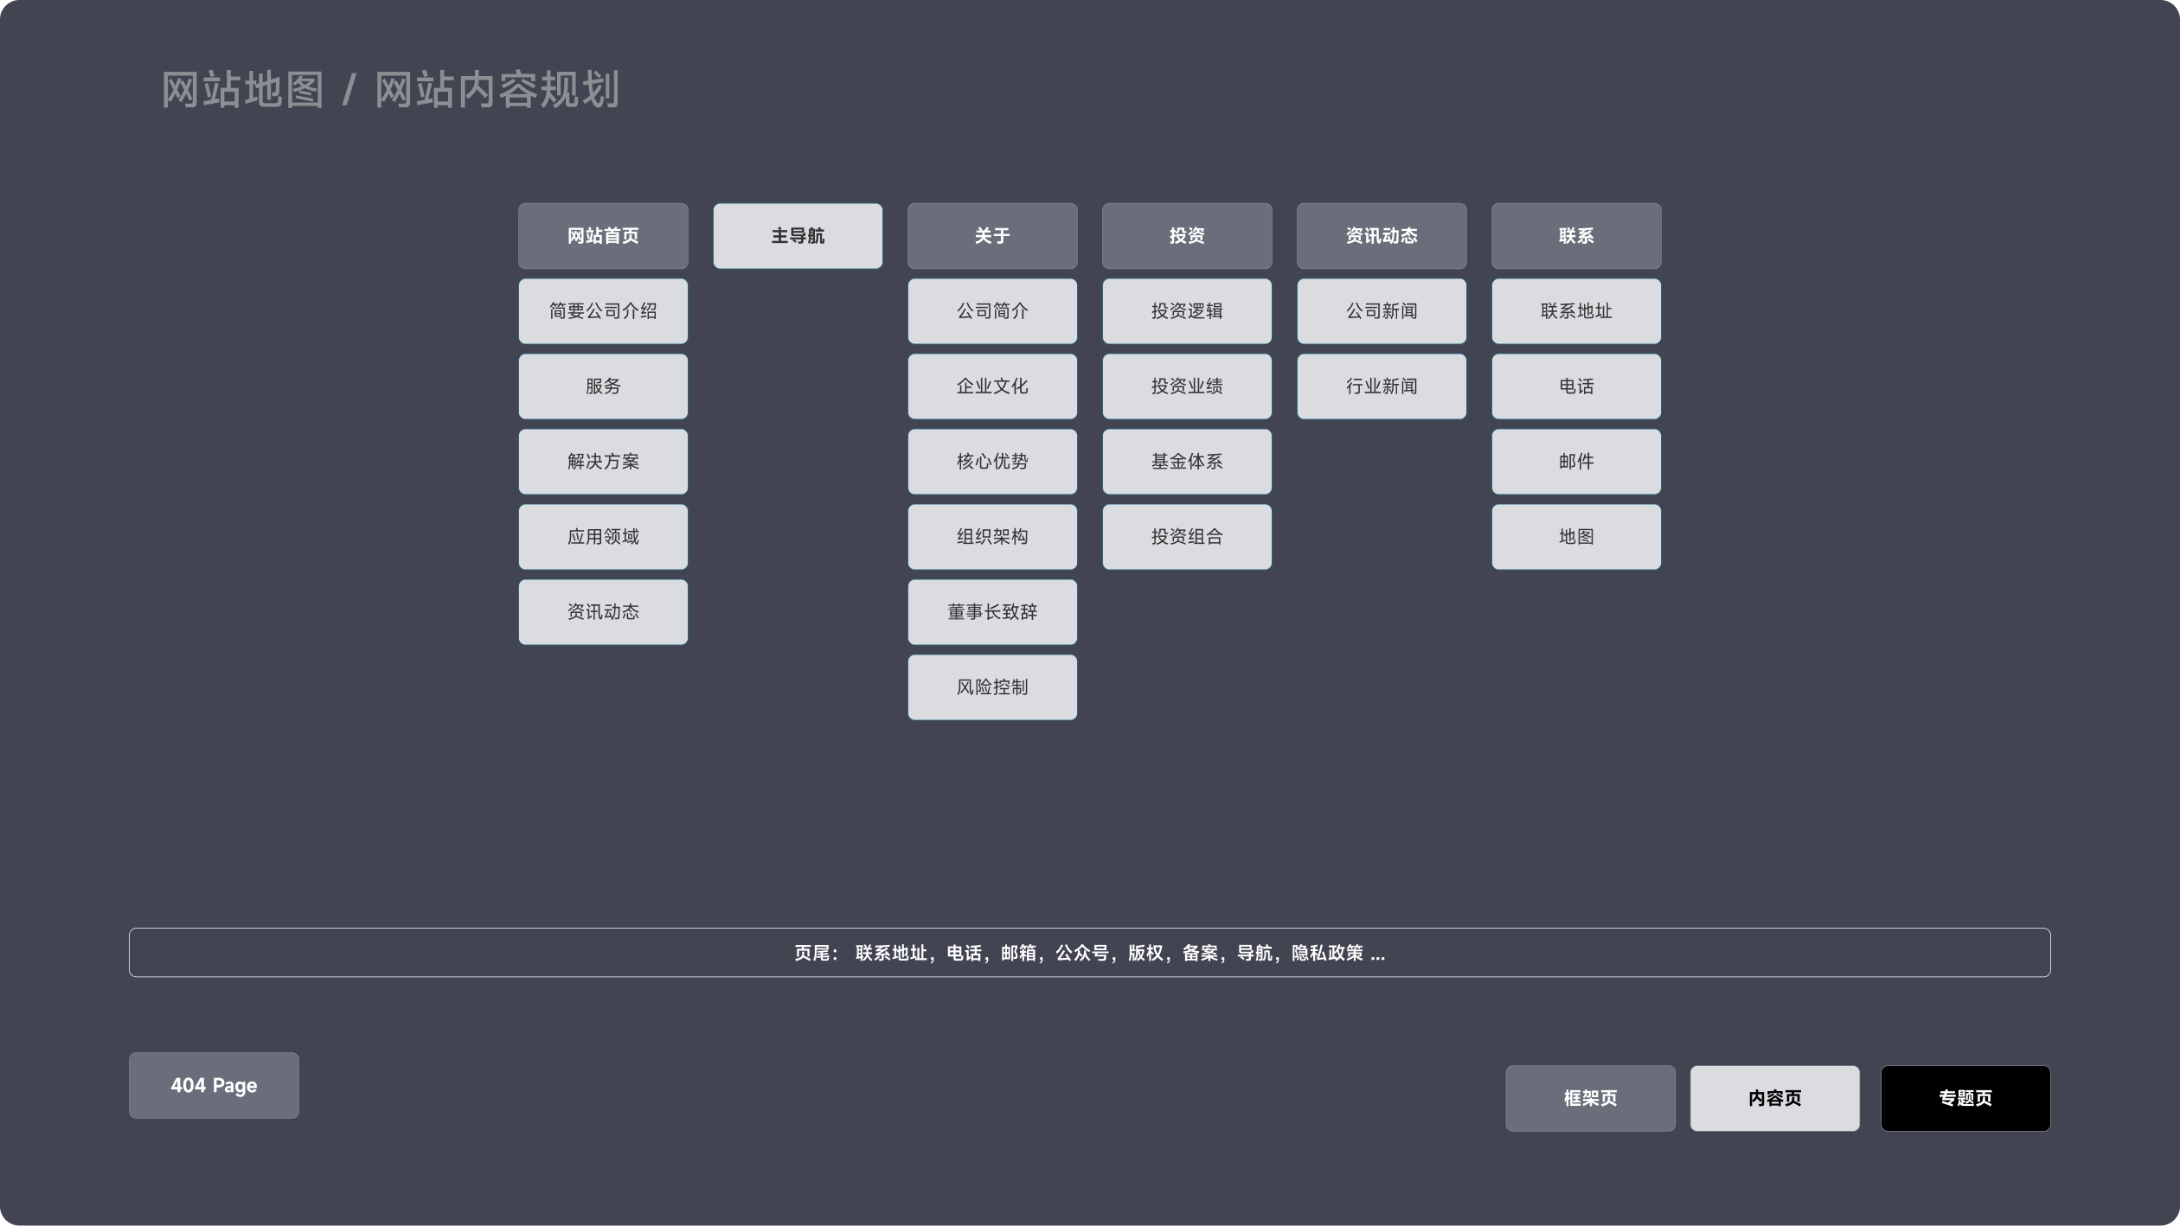This screenshot has width=2180, height=1226.
Task: Click the 联系 header box
Action: point(1576,236)
